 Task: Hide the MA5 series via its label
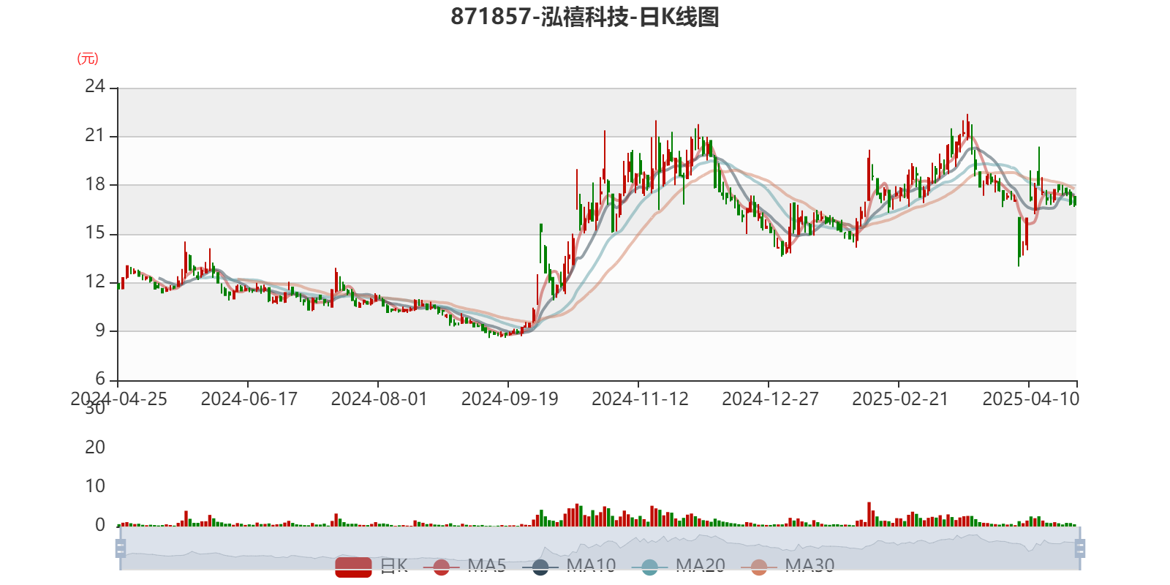tap(487, 565)
